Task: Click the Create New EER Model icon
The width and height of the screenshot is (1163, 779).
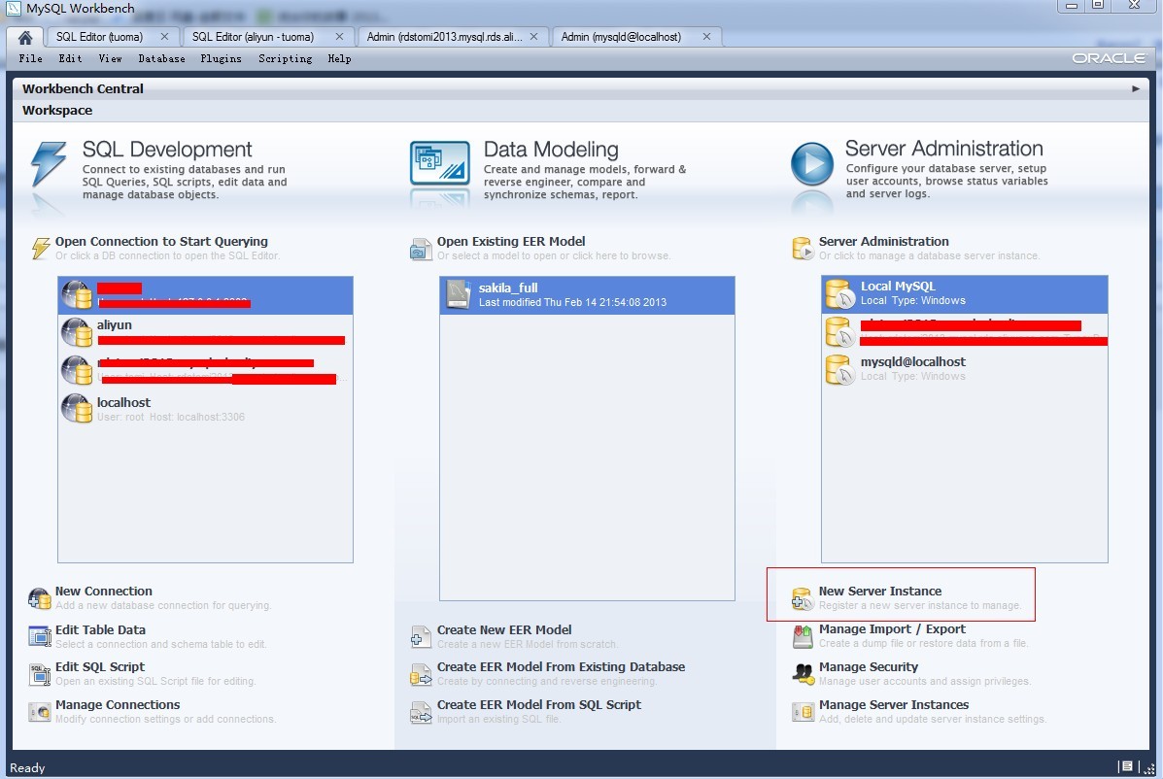Action: 421,636
